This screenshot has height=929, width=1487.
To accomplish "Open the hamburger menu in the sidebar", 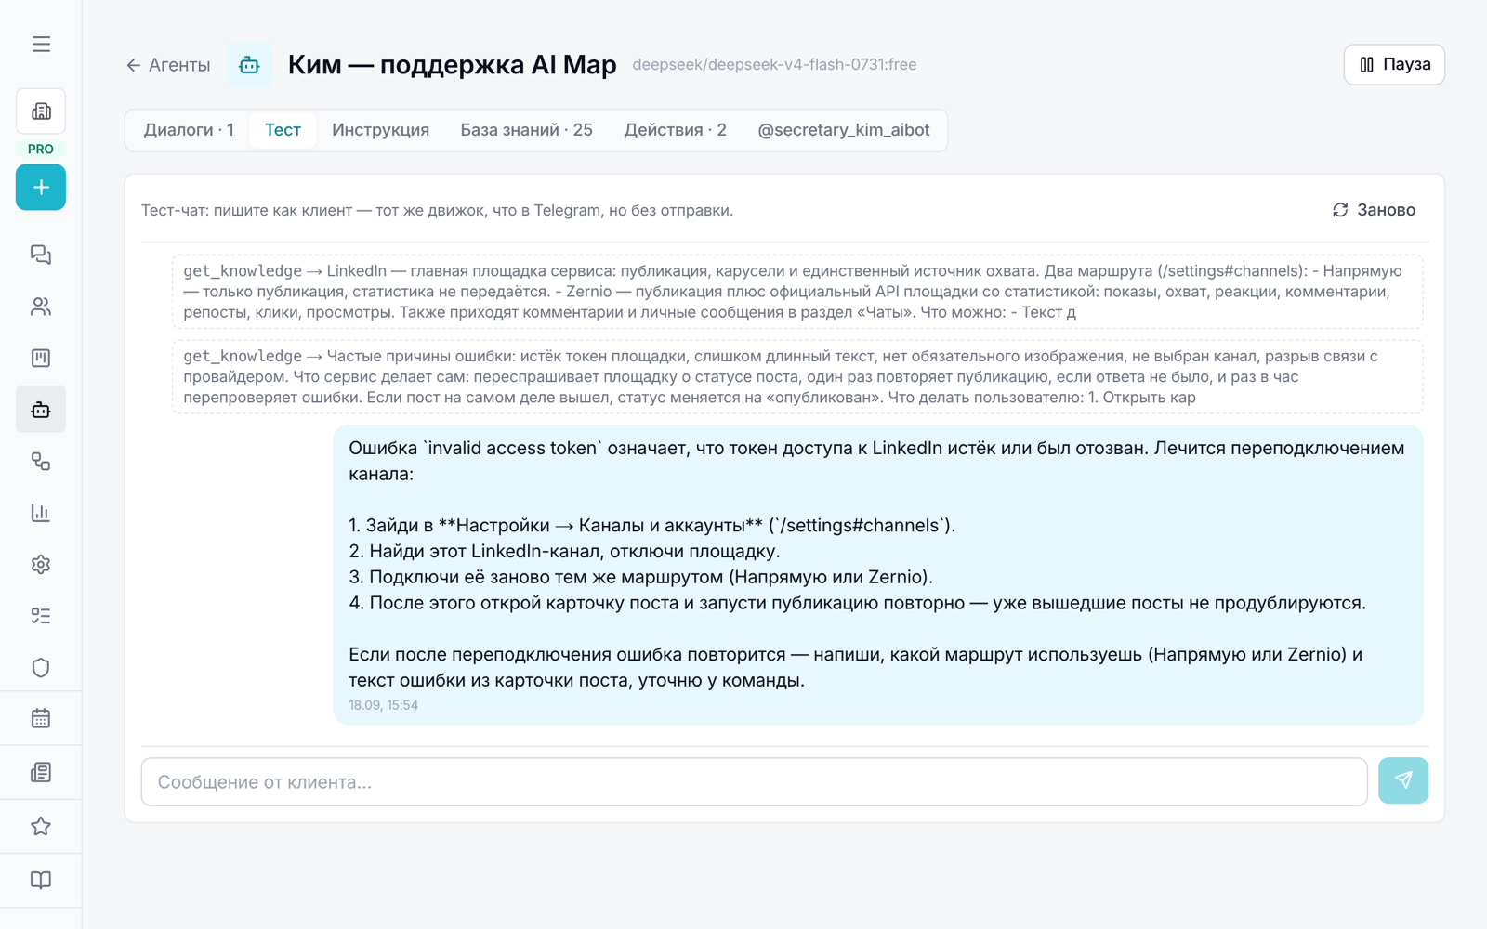I will click(41, 44).
